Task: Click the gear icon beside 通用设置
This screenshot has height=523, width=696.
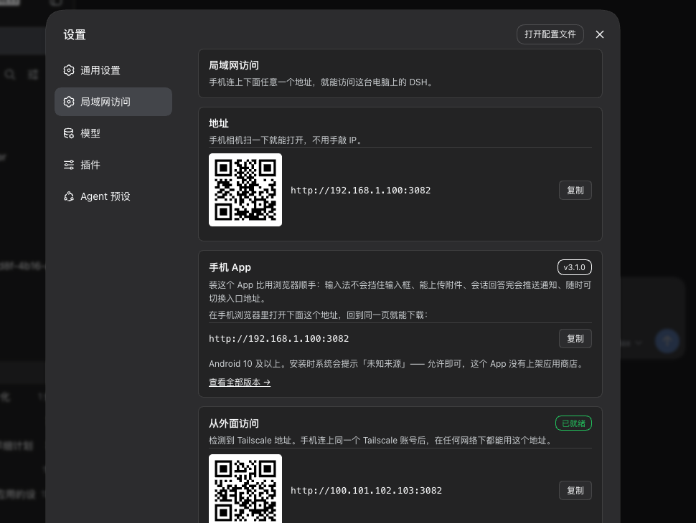Action: pyautogui.click(x=69, y=70)
